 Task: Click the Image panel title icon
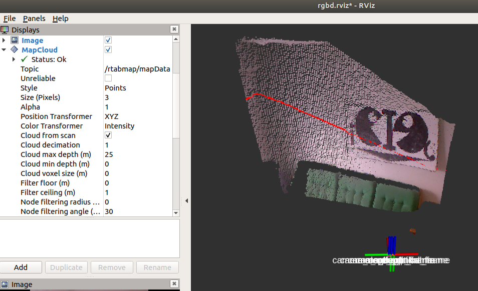[5, 284]
